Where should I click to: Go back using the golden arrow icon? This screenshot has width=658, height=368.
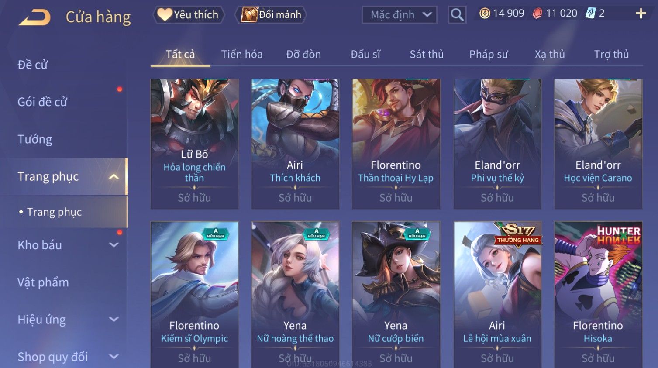35,17
